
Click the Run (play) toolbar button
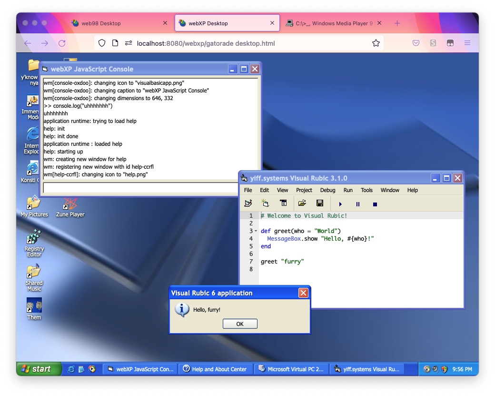coord(340,204)
